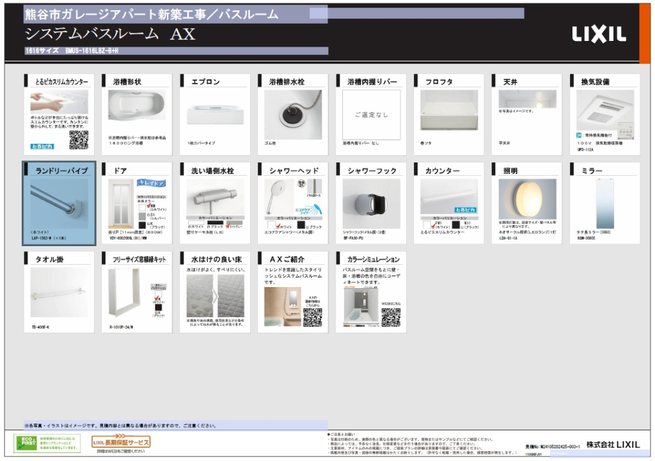Tick the ブラック checkbox under シャワーヘッド
The image size is (655, 461).
[x=308, y=227]
